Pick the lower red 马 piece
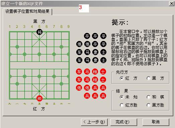The height and width of the screenshot is (128, 175). point(87,80)
